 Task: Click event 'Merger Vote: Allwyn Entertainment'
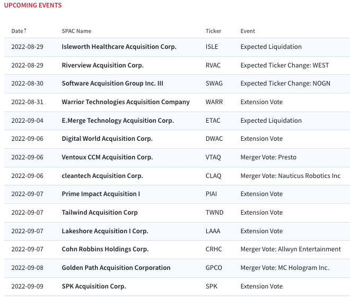coord(291,249)
